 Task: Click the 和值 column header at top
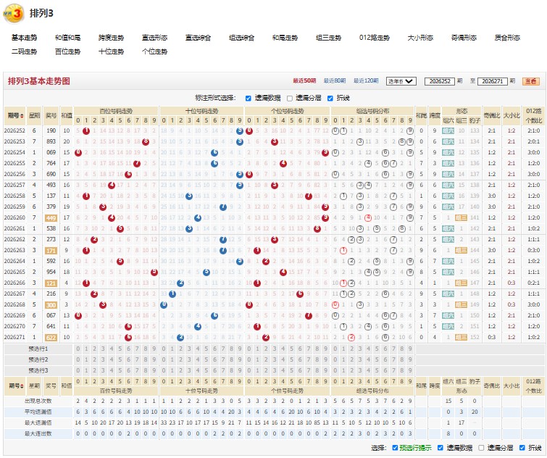[x=66, y=115]
